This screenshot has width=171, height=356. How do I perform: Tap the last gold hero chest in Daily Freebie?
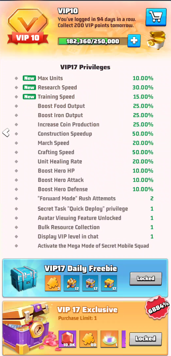(109, 283)
